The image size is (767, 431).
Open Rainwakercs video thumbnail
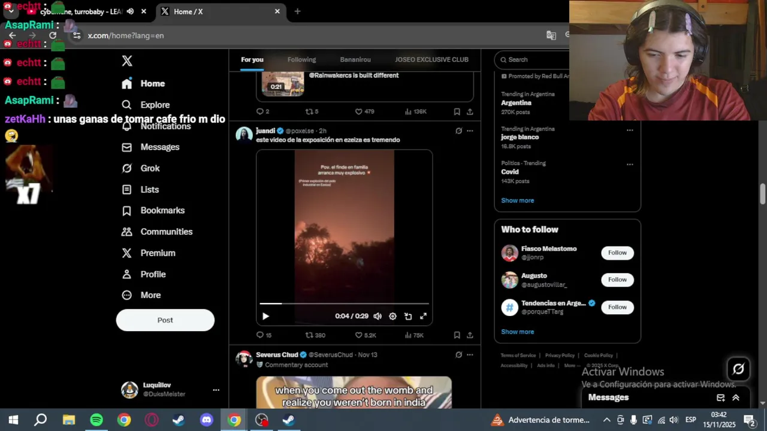click(283, 83)
